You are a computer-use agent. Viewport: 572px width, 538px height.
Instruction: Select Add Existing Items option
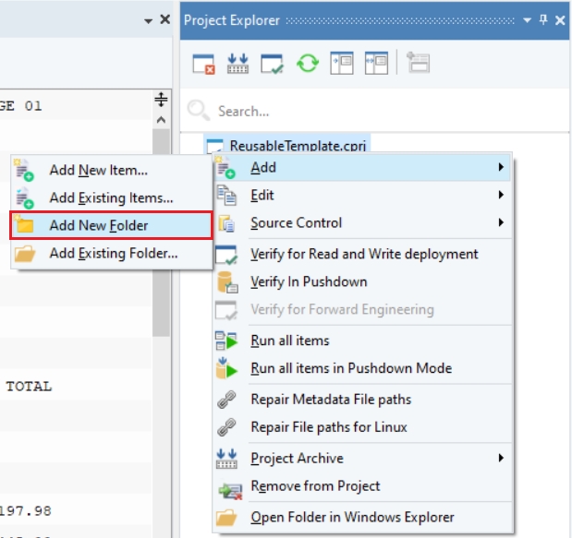(111, 197)
